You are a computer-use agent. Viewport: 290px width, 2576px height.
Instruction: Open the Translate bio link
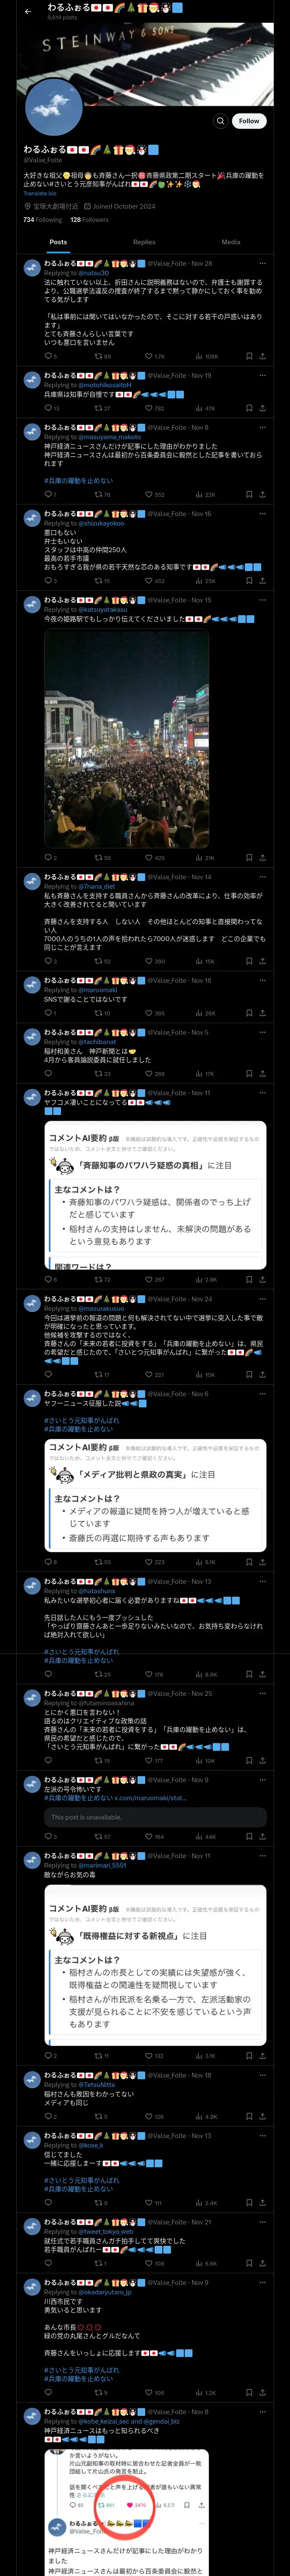point(40,193)
